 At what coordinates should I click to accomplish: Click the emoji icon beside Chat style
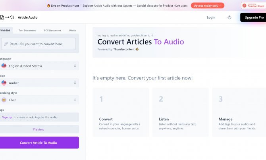[x=4, y=100]
